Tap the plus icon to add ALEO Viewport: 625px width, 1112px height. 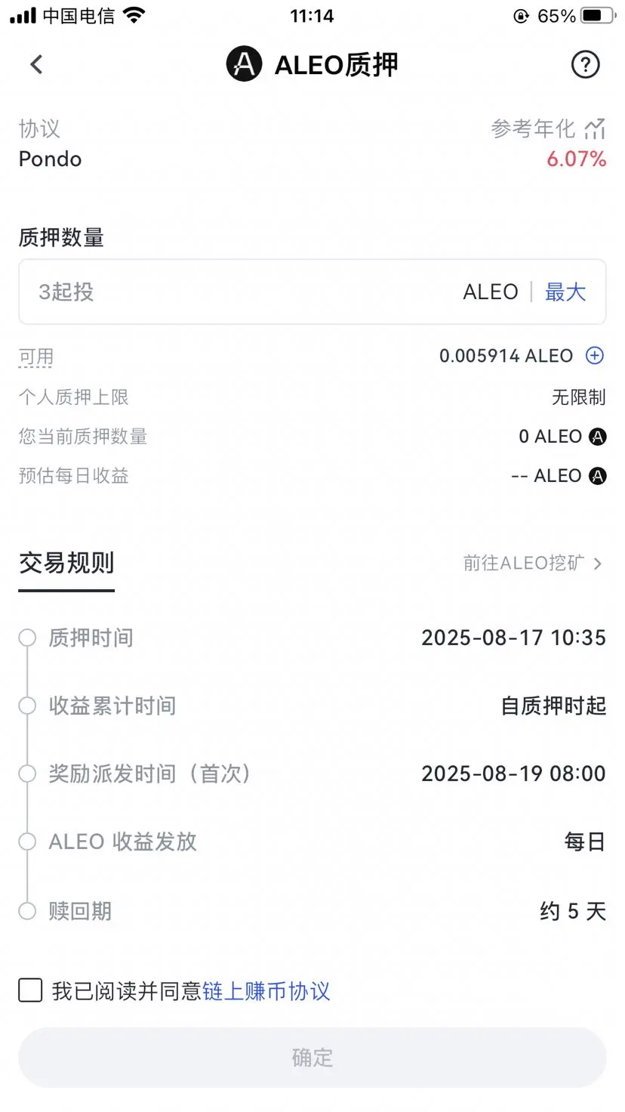595,356
